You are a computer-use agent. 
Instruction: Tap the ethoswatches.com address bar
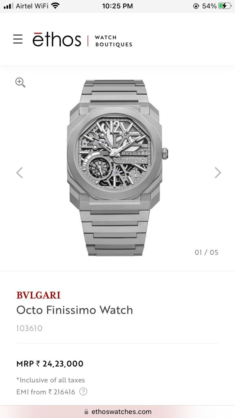coord(121,412)
